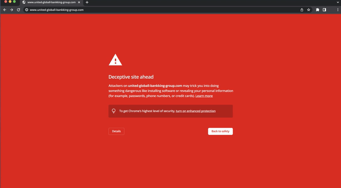Expand the Details button
The image size is (341, 188).
(116, 131)
